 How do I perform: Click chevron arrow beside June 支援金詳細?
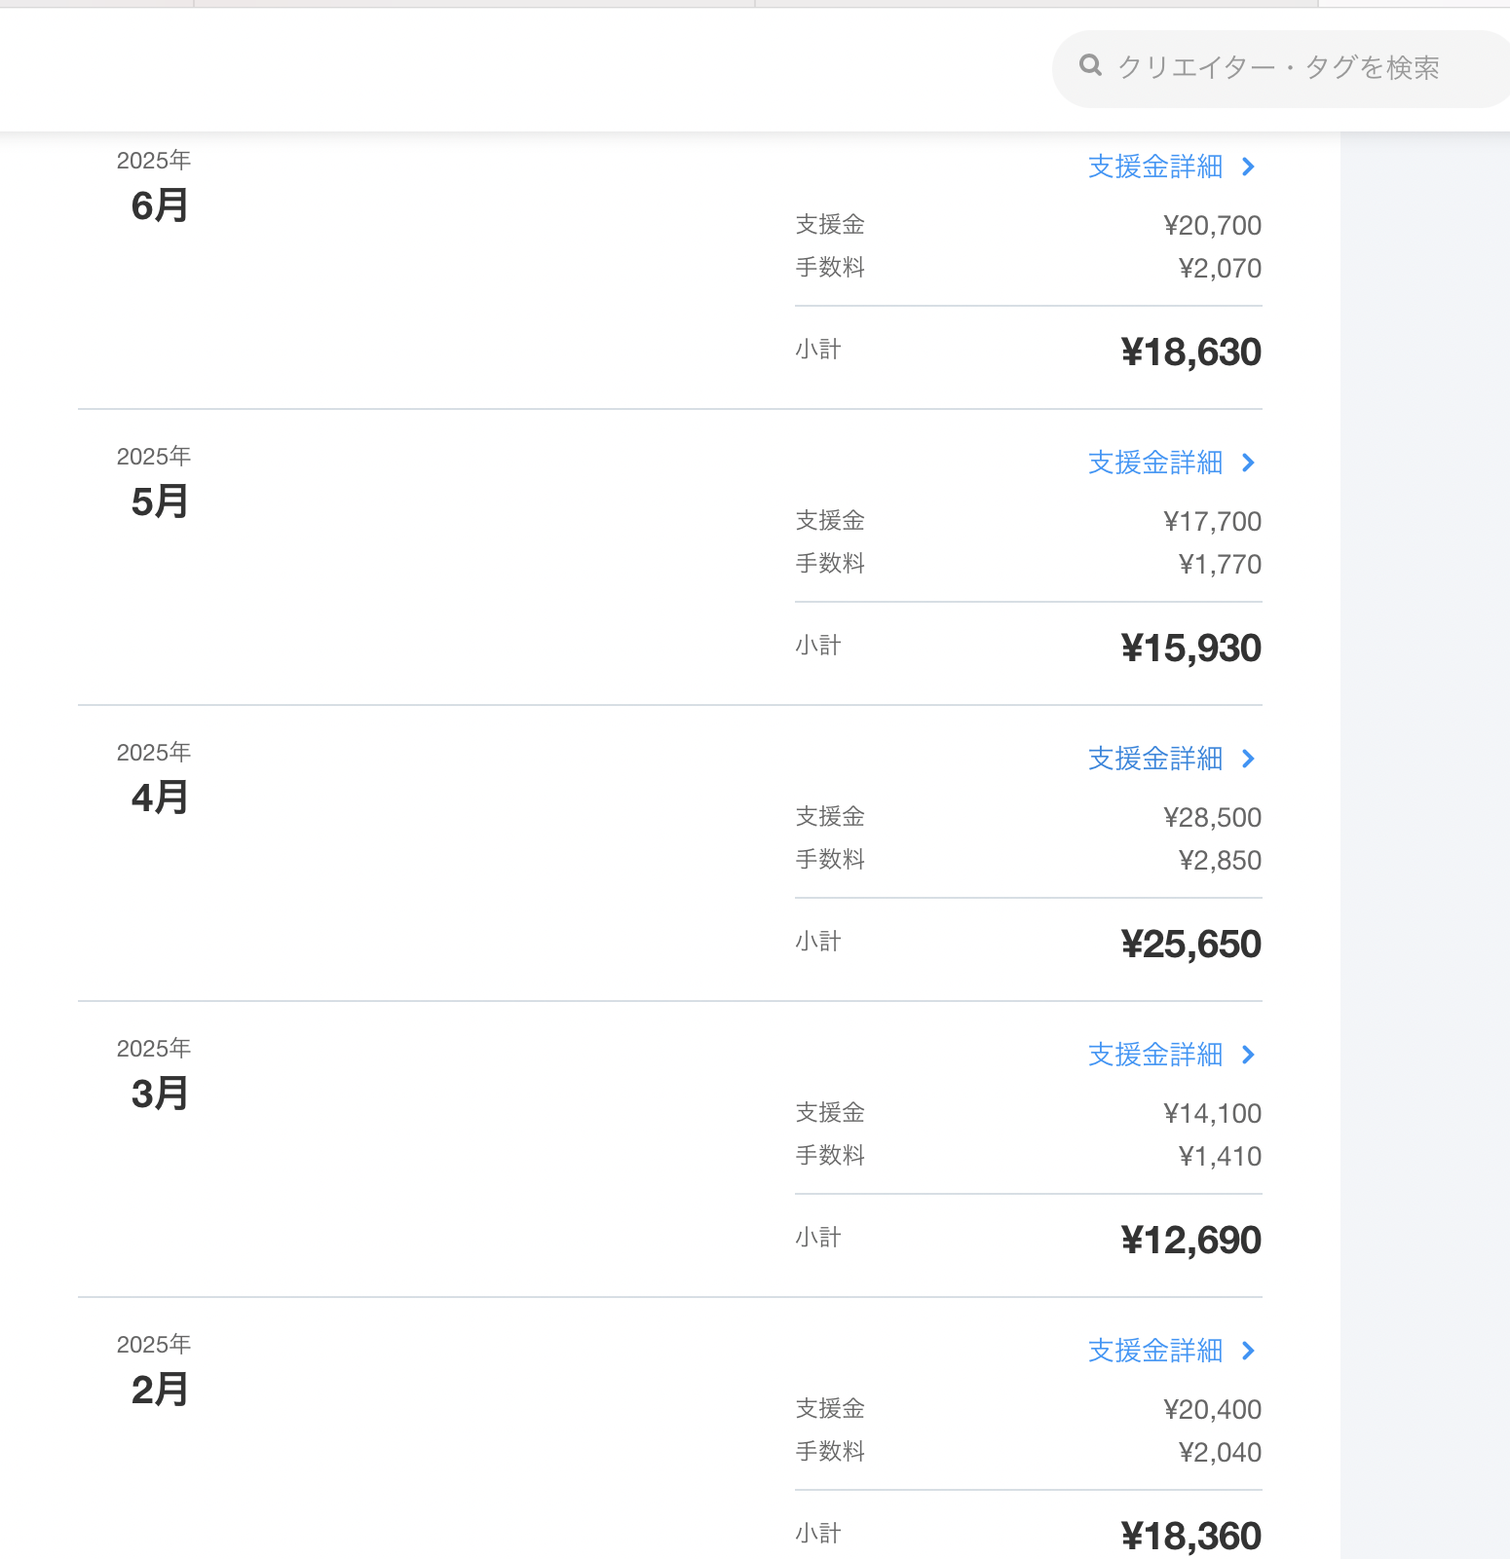pyautogui.click(x=1249, y=167)
